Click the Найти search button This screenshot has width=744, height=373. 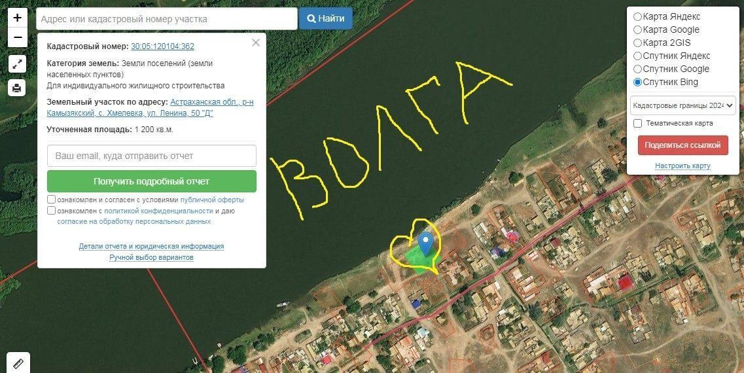tap(325, 18)
